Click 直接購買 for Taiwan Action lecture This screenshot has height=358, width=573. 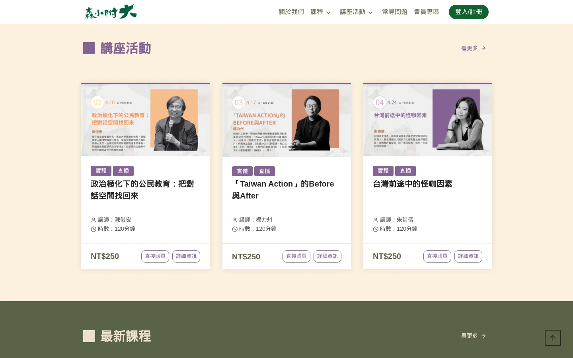coord(296,257)
